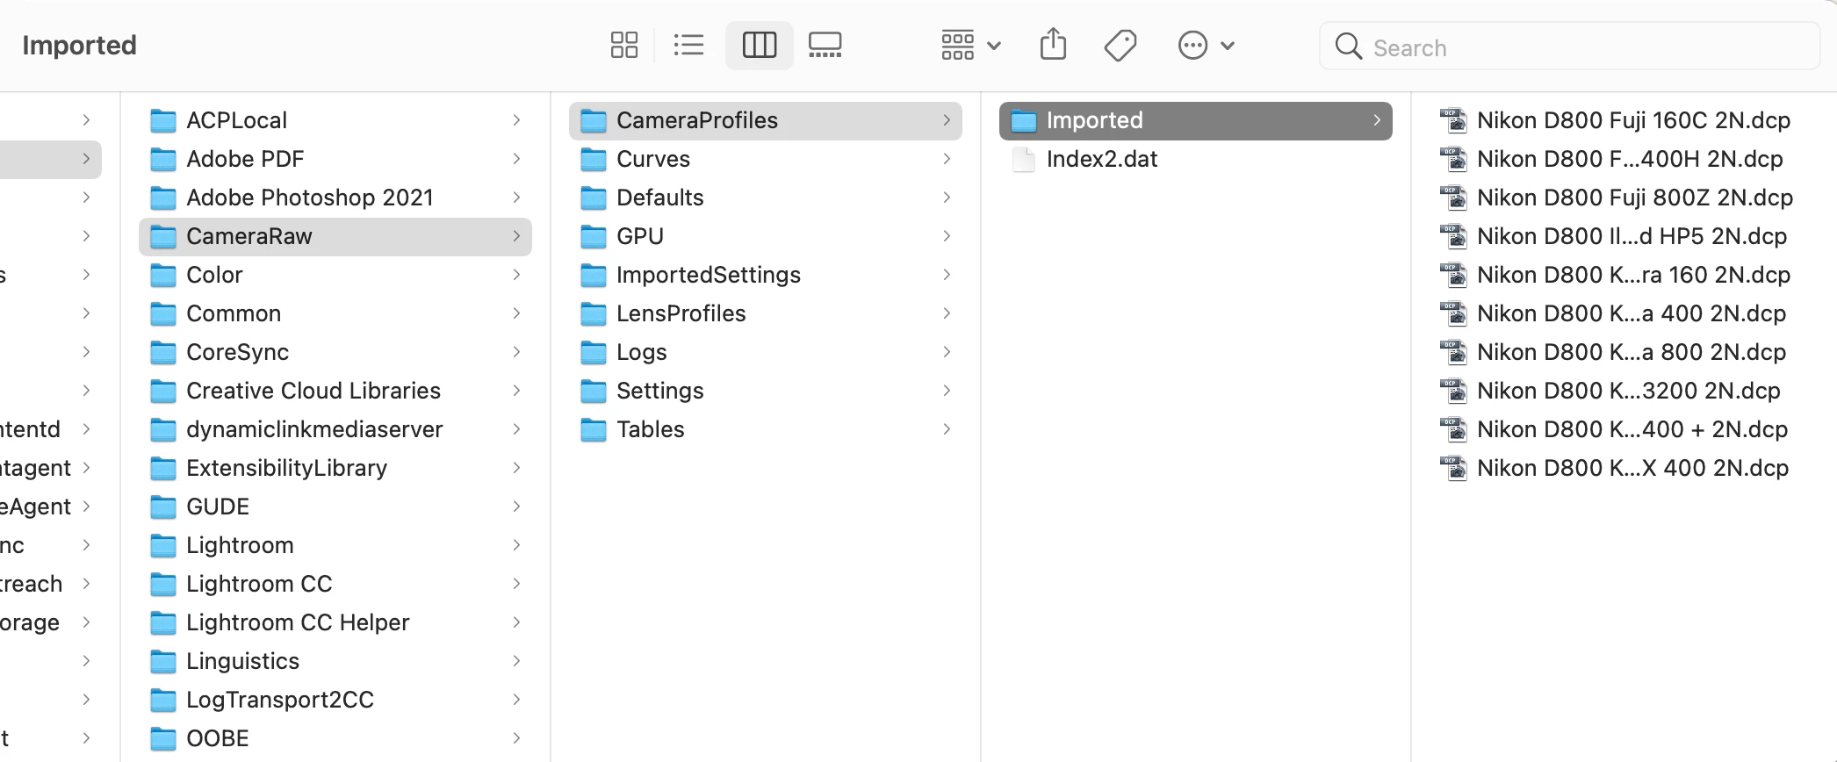Click the Linguistics folder icon

[x=163, y=661]
